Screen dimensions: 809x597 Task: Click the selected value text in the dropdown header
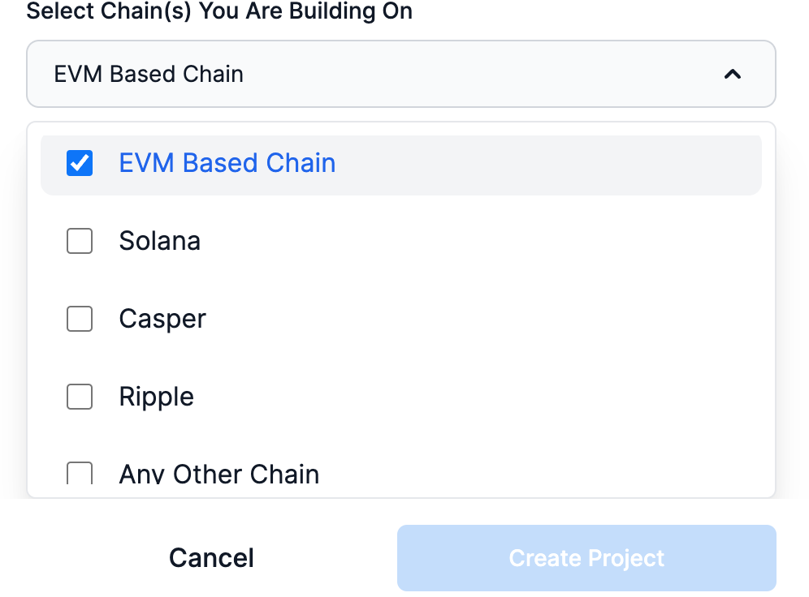(149, 74)
